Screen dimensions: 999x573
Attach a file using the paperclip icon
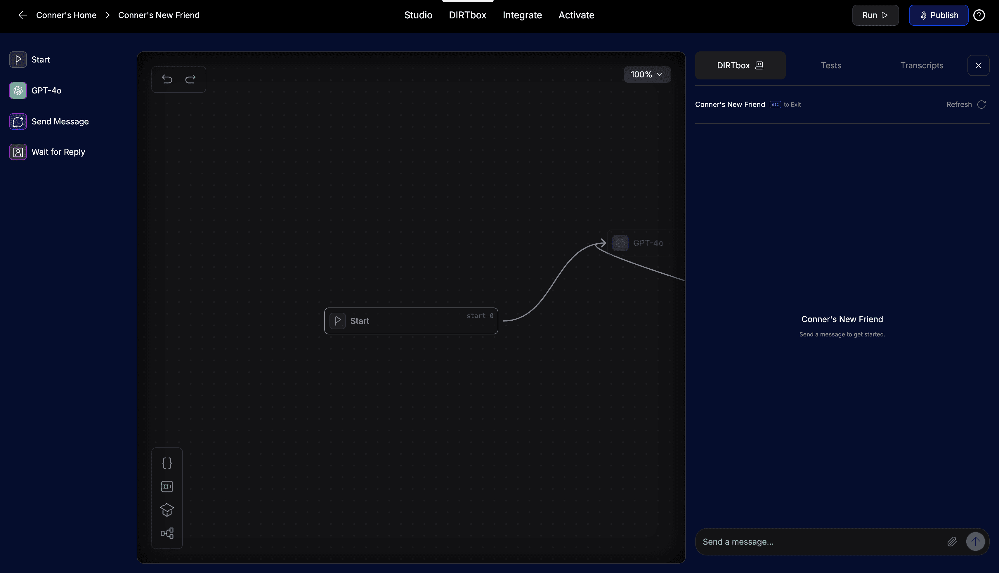[x=952, y=541]
